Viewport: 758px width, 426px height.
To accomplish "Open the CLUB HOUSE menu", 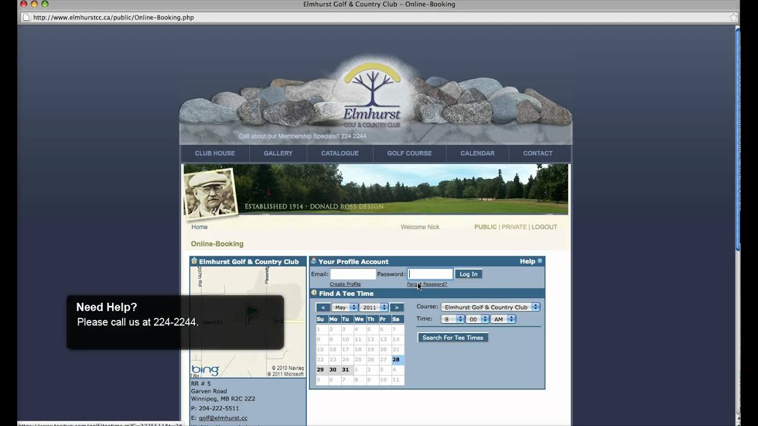I will (215, 153).
